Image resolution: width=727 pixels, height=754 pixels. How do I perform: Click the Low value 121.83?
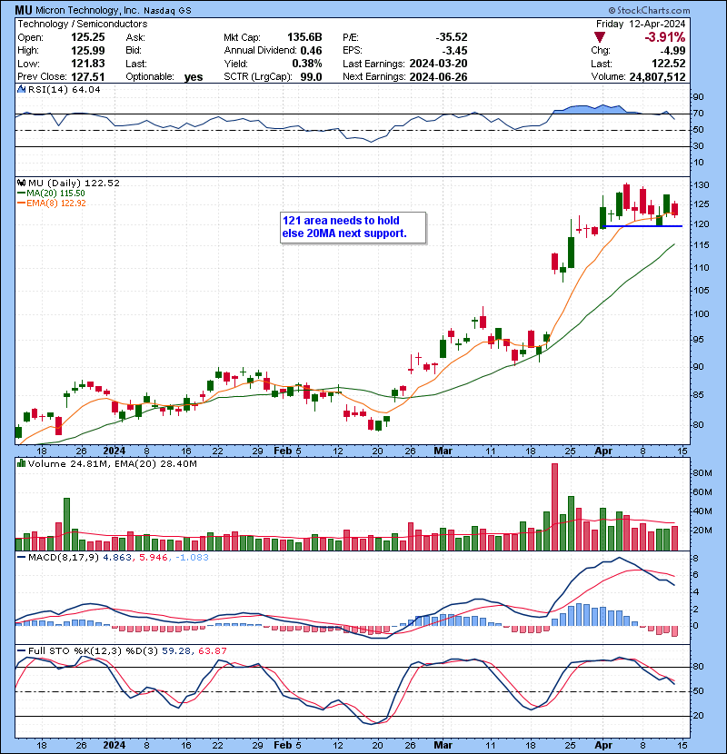(87, 64)
